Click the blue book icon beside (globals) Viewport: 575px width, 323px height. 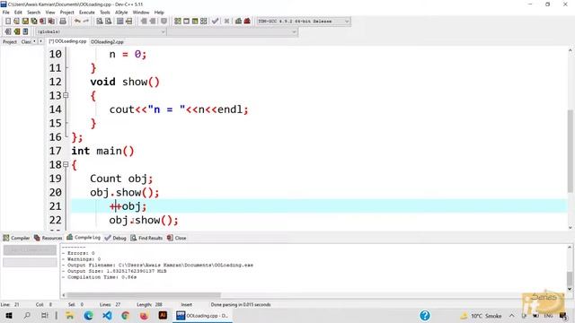(25, 31)
